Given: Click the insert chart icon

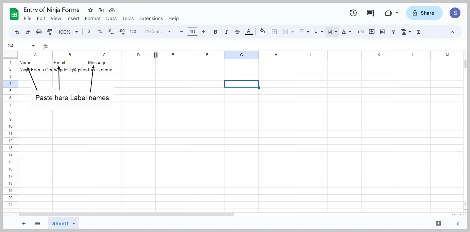Looking at the screenshot, I should [x=383, y=32].
